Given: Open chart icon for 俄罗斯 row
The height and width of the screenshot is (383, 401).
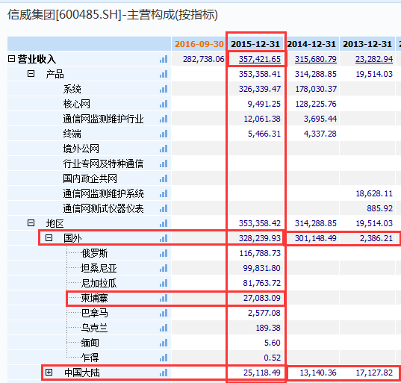Looking at the screenshot, I should pos(164,253).
